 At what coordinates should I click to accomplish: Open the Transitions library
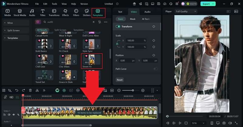[x=54, y=13]
